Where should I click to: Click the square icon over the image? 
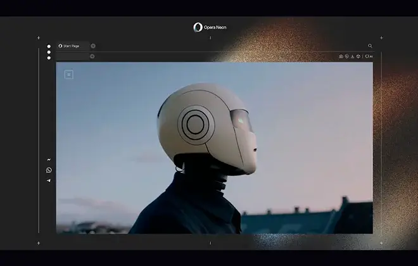(68, 75)
